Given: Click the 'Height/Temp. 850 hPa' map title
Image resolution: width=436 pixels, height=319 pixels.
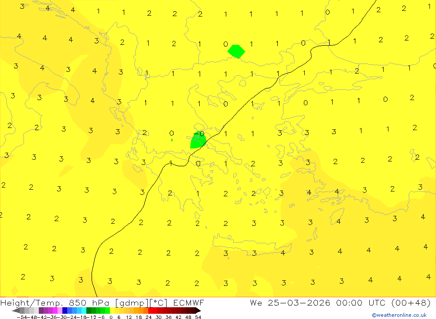Looking at the screenshot, I should (54, 303).
